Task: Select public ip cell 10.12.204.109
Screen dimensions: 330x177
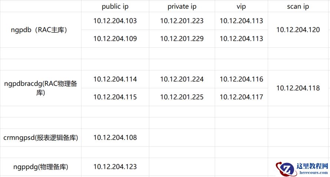Action: click(115, 39)
